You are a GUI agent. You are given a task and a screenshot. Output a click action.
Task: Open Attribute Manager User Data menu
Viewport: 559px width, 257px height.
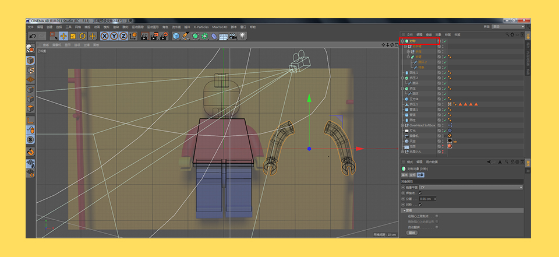pyautogui.click(x=431, y=162)
